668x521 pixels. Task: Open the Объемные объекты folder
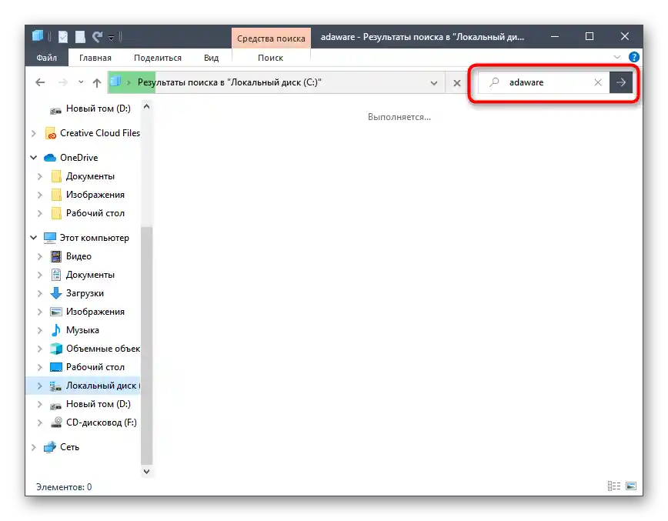[102, 349]
